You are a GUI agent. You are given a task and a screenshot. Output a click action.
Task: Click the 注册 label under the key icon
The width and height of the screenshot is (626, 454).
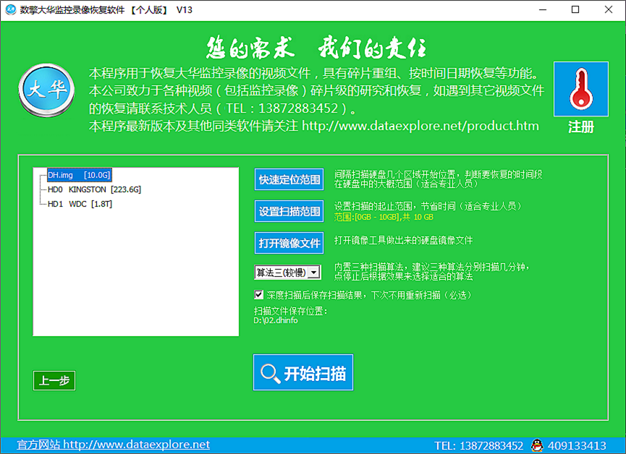click(x=581, y=127)
